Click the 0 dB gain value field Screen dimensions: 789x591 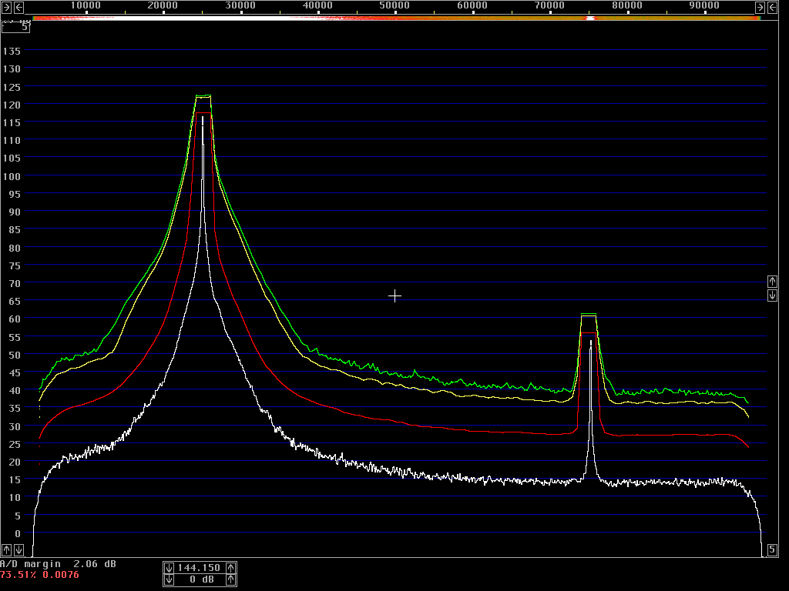click(200, 580)
